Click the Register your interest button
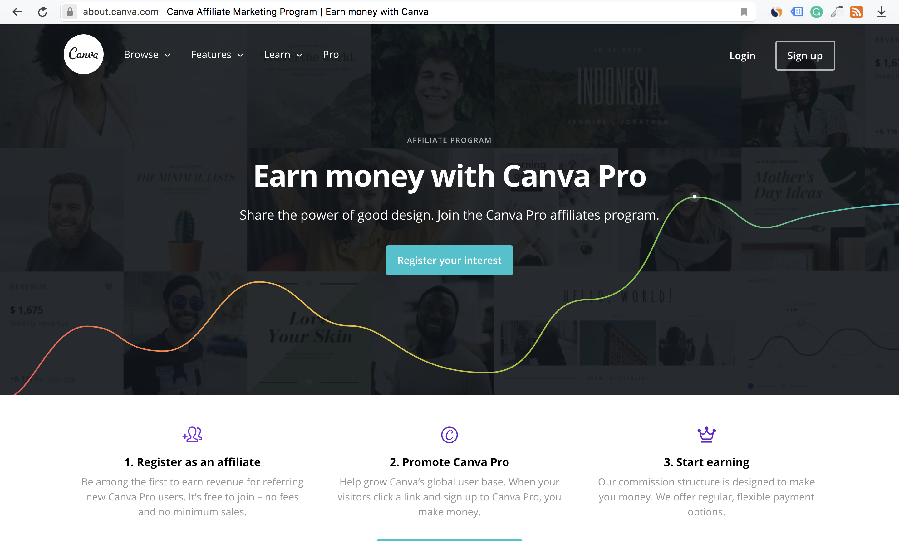The width and height of the screenshot is (899, 541). (449, 260)
